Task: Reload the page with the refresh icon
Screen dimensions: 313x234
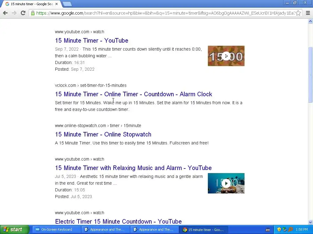Action: point(23,13)
